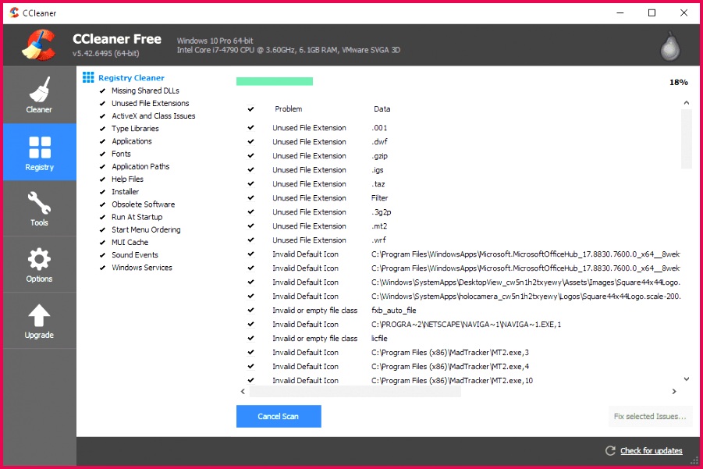Click the right chevron below the results list
This screenshot has width=703, height=469.
point(674,391)
